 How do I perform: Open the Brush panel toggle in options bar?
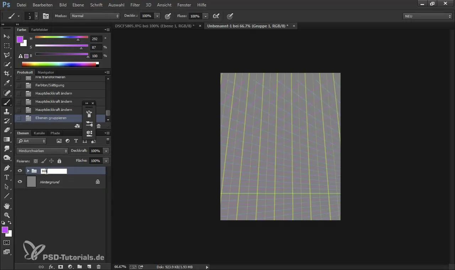46,16
